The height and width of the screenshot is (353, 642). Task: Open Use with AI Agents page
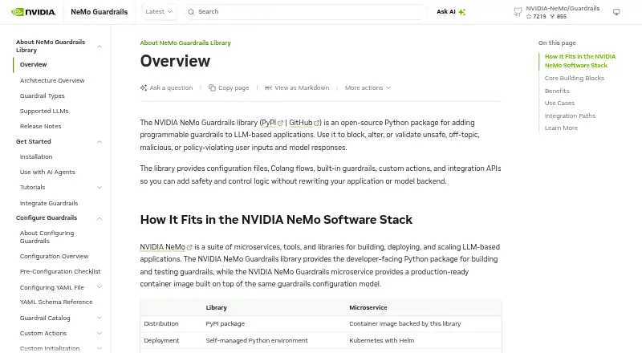(47, 172)
